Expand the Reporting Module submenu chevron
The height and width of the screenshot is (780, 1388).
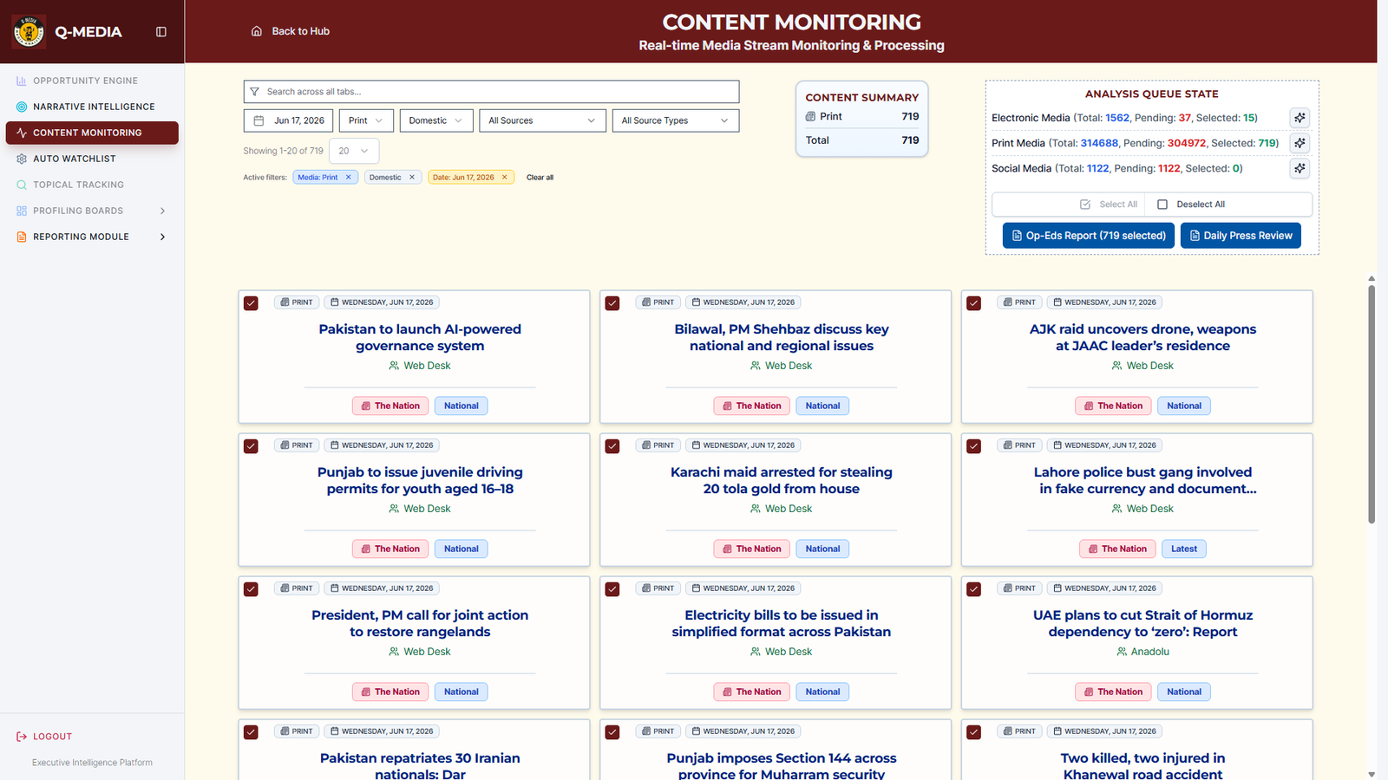tap(162, 237)
